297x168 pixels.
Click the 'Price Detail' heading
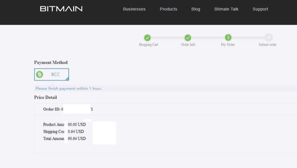[x=45, y=97]
